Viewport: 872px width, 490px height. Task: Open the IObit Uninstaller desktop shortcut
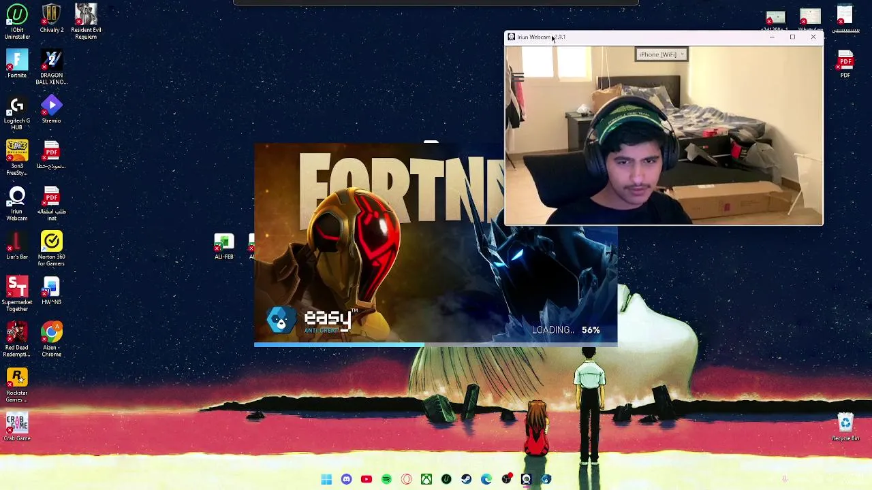click(x=17, y=22)
